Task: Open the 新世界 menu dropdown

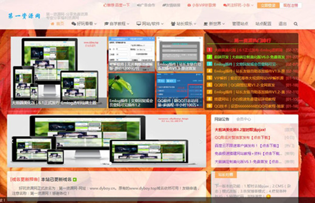Action: pyautogui.click(x=214, y=24)
